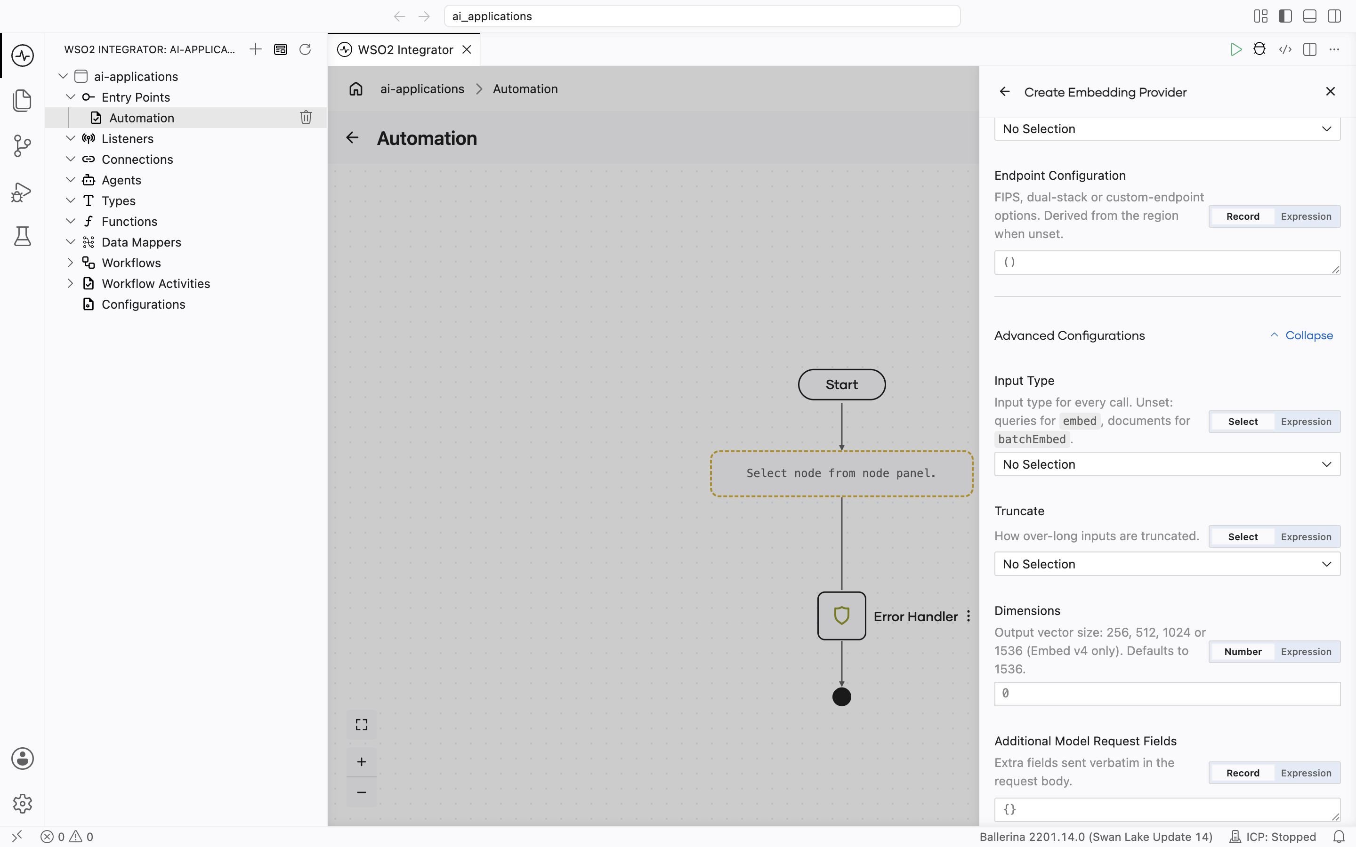The height and width of the screenshot is (847, 1356).
Task: Switch Input Type to Expression mode
Action: tap(1306, 421)
